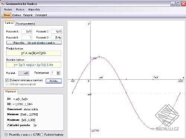Focus the Parametr A input field
The width and height of the screenshot is (186, 139).
click(26, 31)
